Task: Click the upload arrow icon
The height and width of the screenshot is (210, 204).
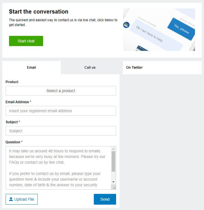Action: 11,199
